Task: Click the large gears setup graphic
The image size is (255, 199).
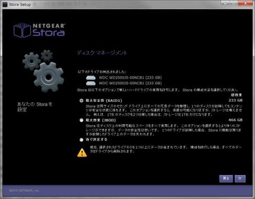Action: [x=43, y=71]
